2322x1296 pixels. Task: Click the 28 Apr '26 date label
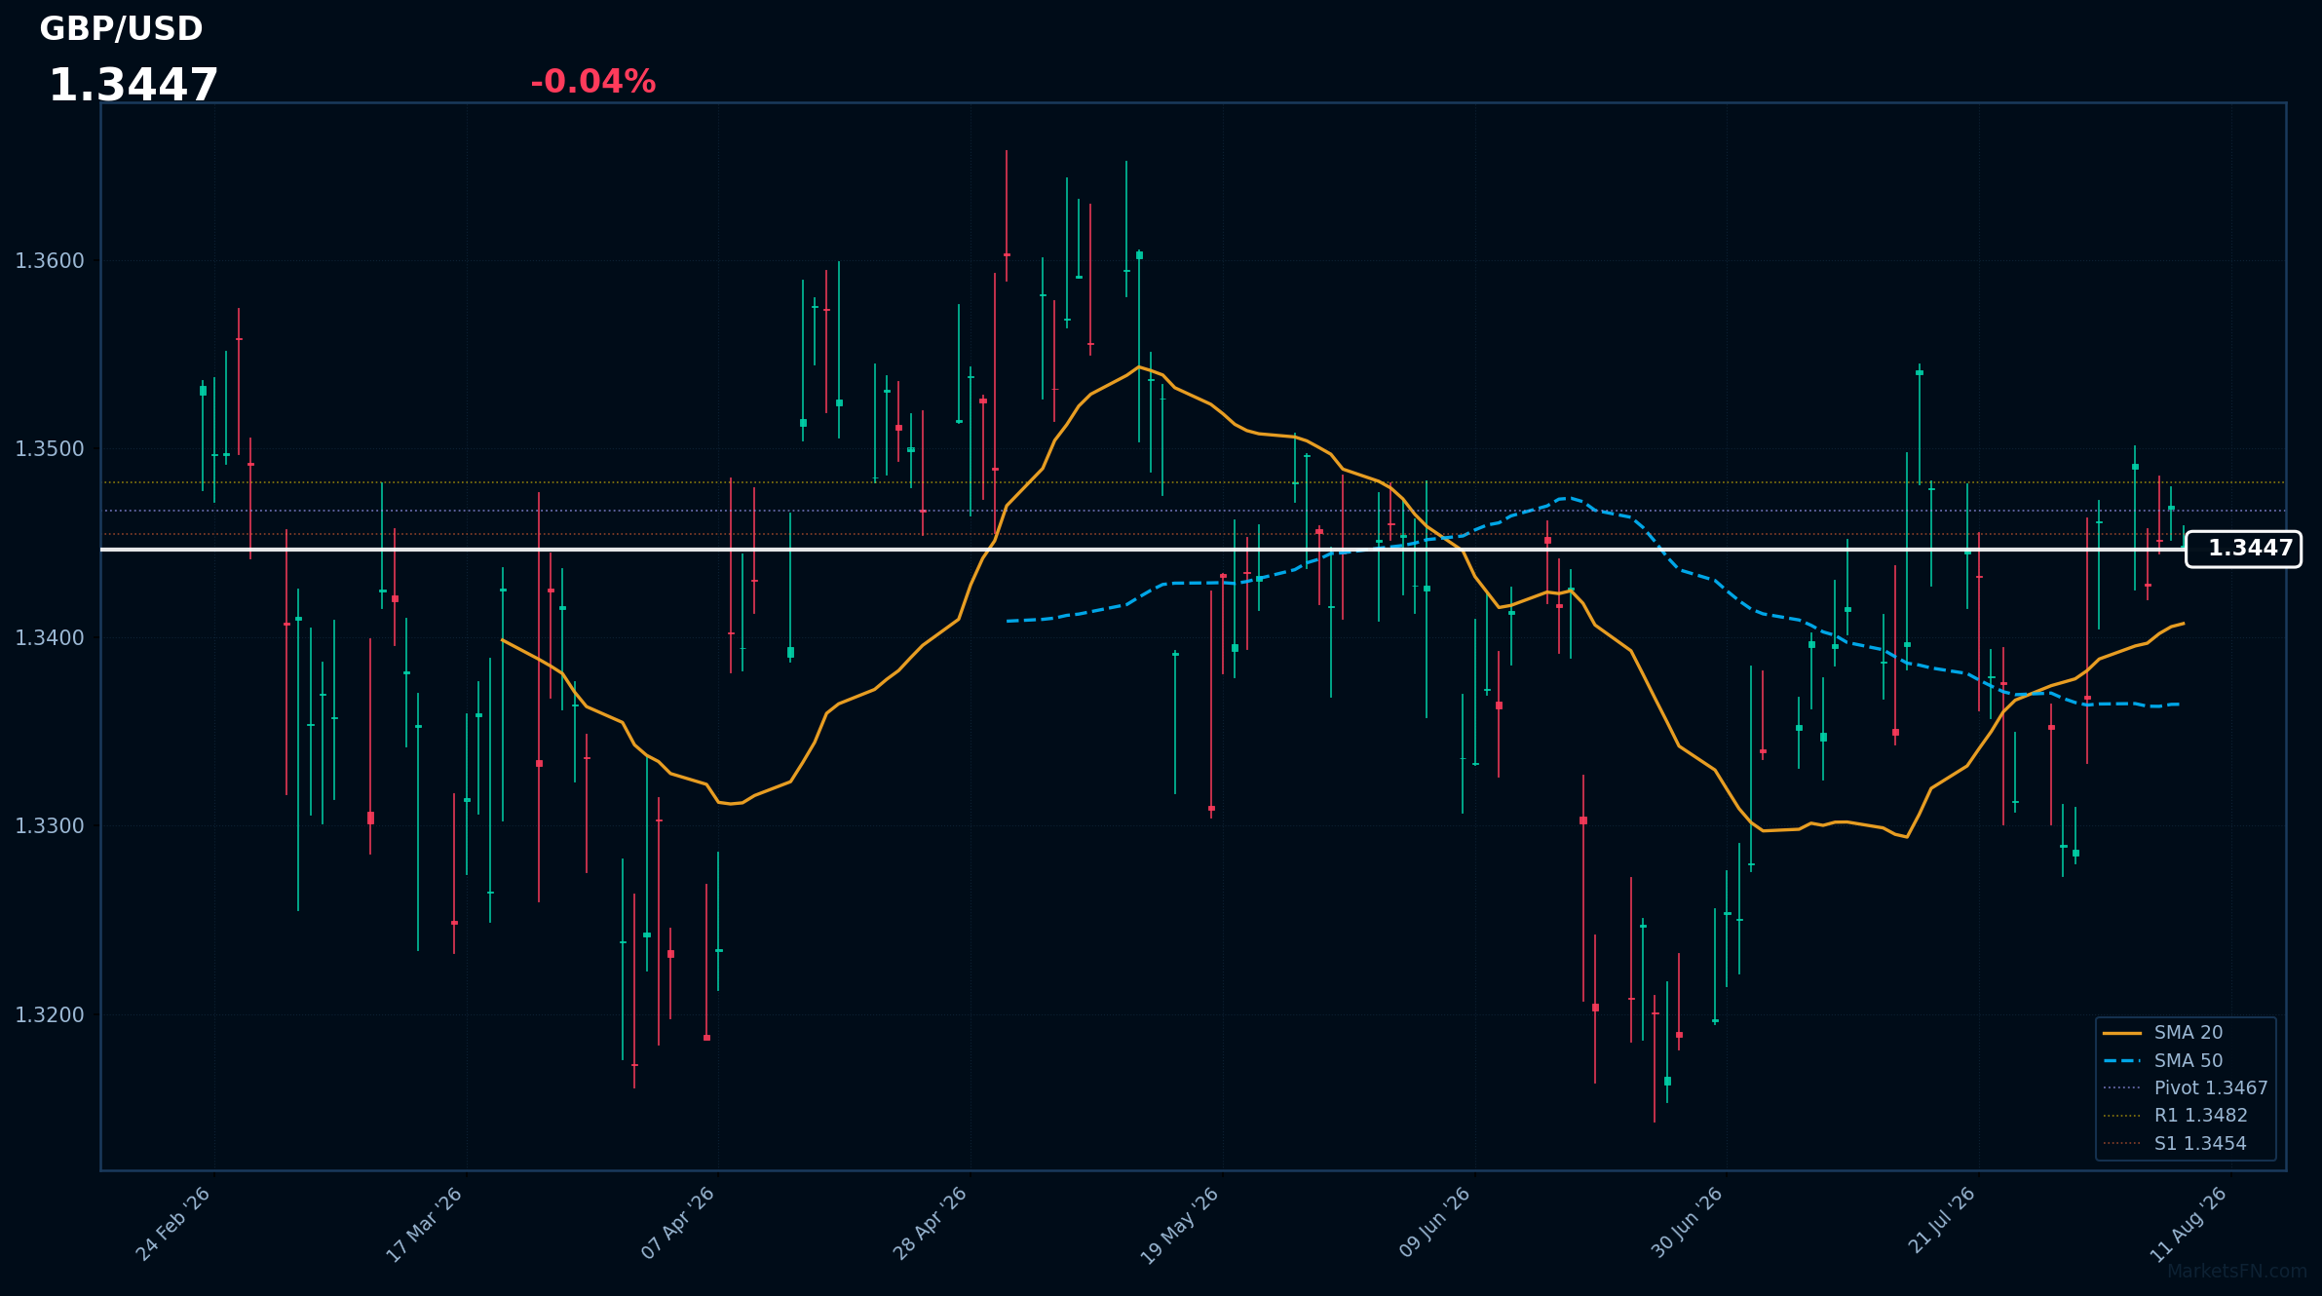tap(931, 1224)
